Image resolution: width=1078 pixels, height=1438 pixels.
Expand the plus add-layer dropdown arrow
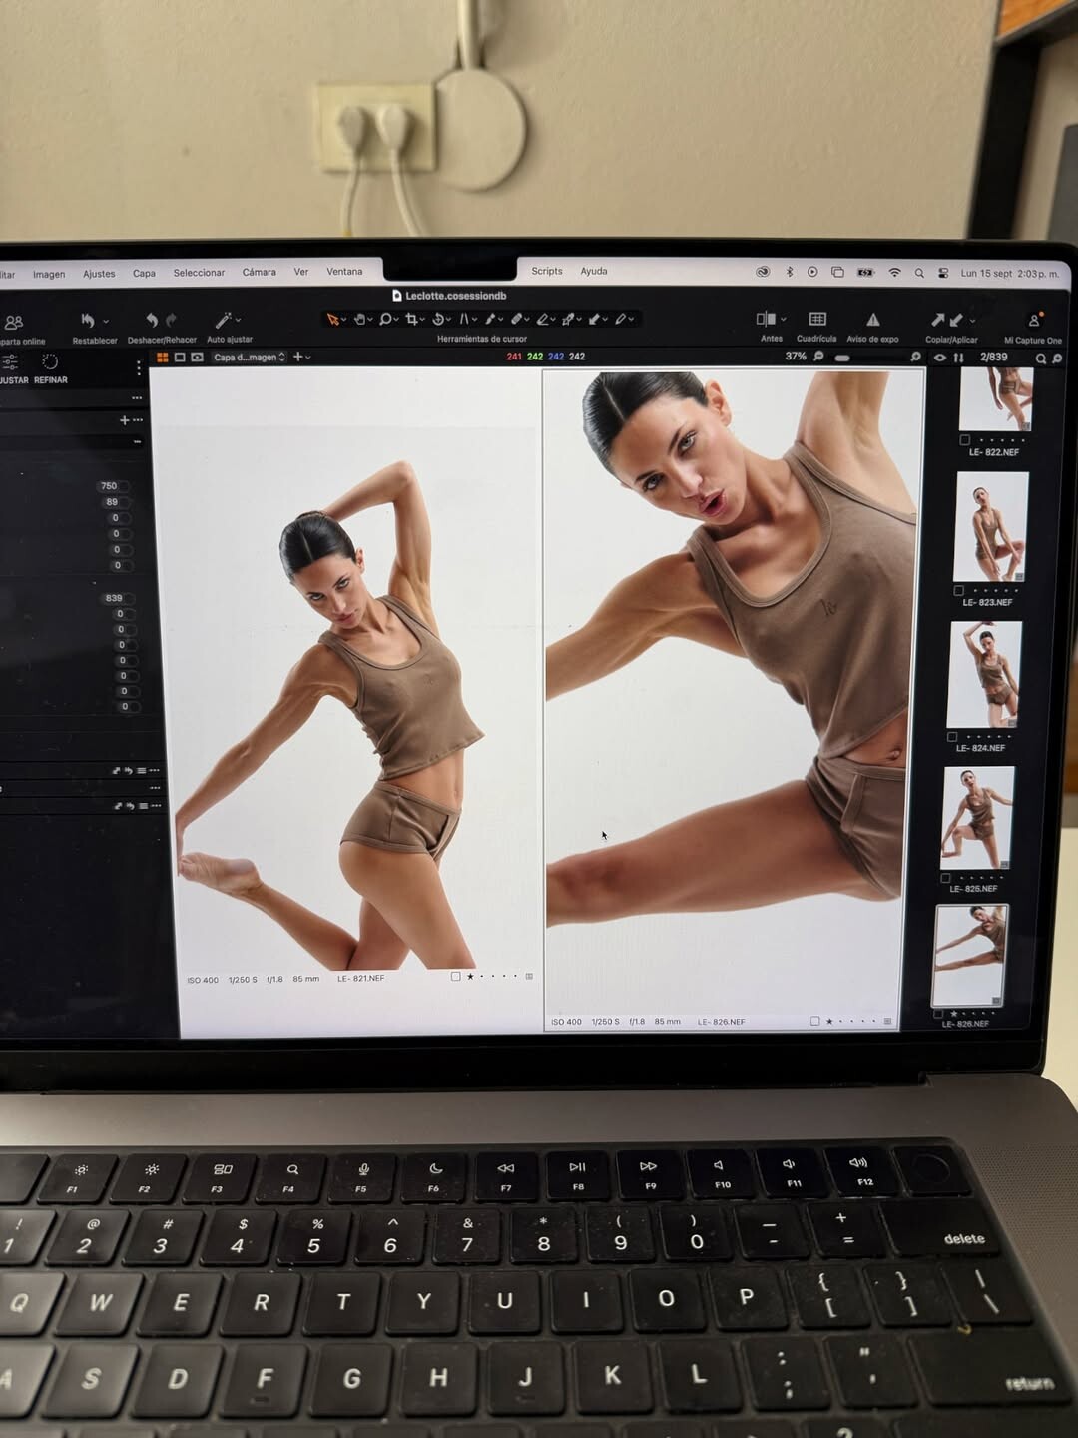(308, 358)
